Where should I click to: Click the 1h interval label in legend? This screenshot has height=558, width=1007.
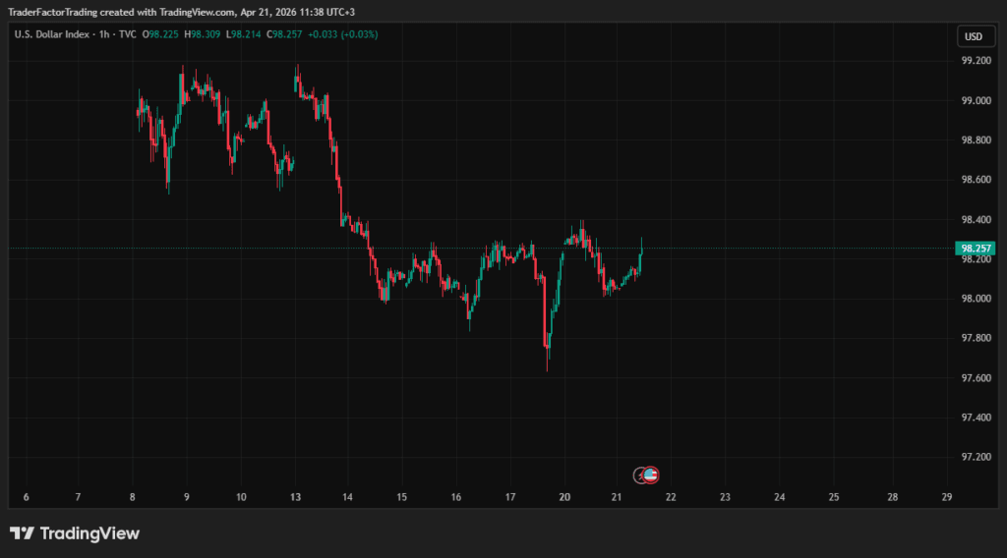[x=104, y=34]
